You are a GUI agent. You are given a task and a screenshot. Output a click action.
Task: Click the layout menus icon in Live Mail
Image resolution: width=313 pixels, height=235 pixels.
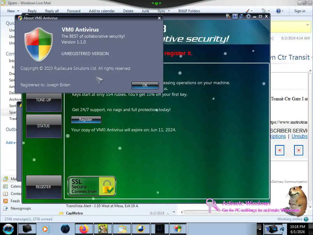(x=264, y=11)
